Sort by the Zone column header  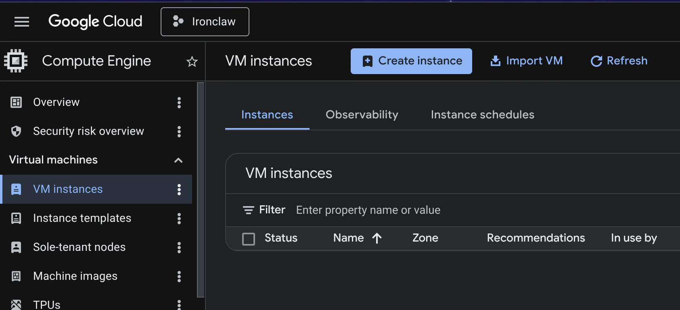[425, 238]
